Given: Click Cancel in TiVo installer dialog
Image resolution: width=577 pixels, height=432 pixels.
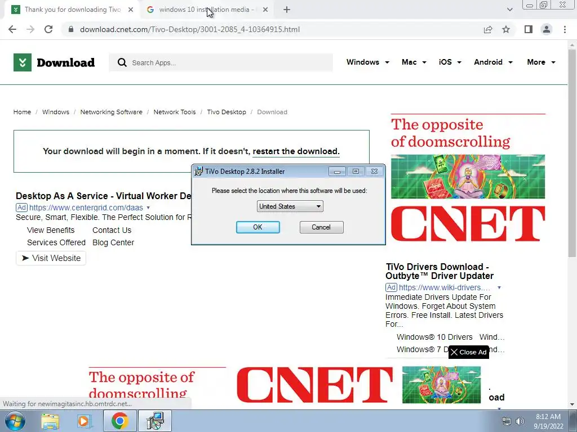Looking at the screenshot, I should pyautogui.click(x=321, y=227).
